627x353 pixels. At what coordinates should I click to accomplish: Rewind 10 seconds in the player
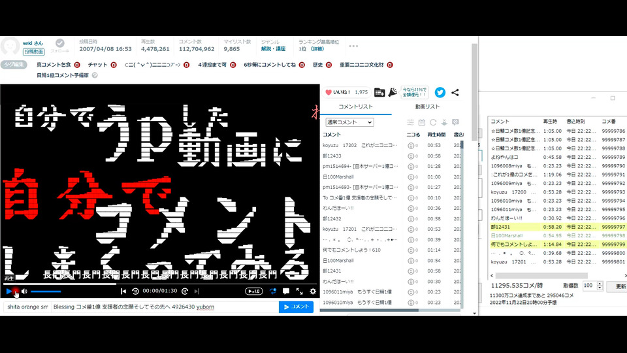[x=135, y=292]
